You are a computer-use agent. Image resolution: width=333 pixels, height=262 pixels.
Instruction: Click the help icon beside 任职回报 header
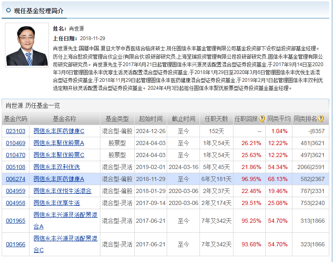pos(262,119)
